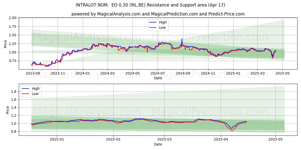The height and width of the screenshot is (150, 301).
Task: Click the '1.25' y-axis label in top chart
Action: [13, 44]
